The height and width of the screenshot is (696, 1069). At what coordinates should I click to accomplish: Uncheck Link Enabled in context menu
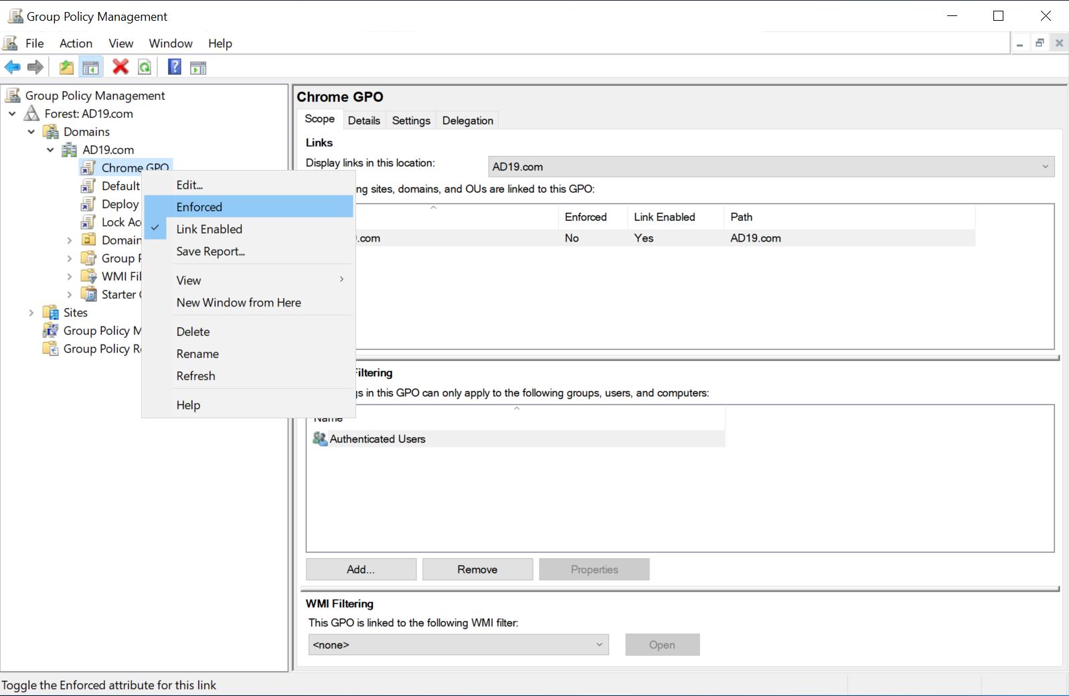(209, 229)
